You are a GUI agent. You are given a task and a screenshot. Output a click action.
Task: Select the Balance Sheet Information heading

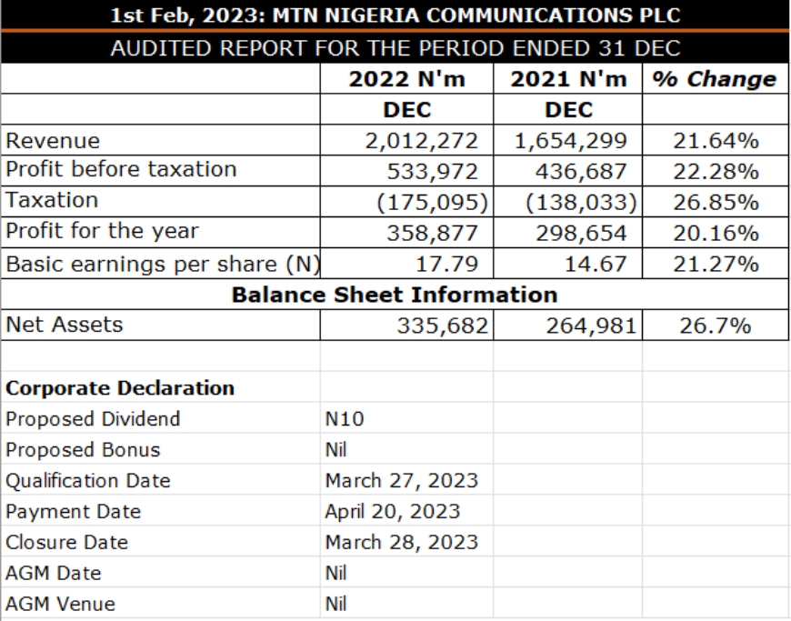point(395,295)
